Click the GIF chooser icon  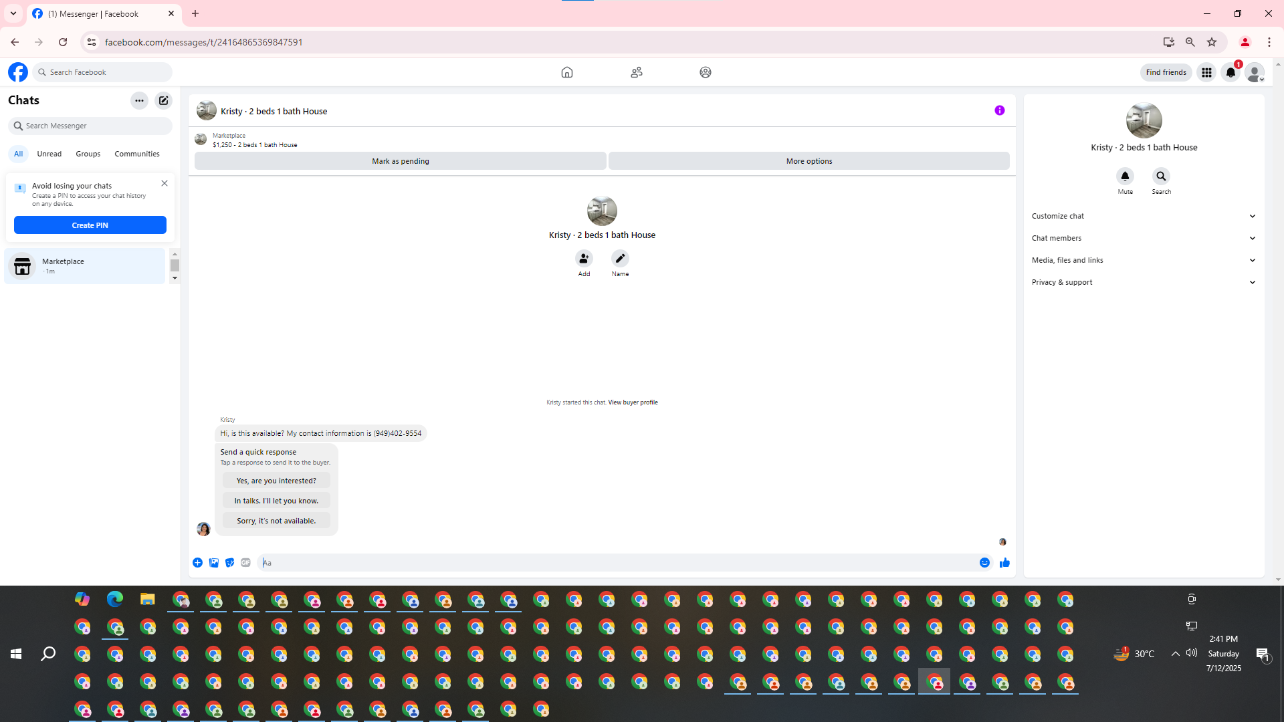pyautogui.click(x=245, y=563)
